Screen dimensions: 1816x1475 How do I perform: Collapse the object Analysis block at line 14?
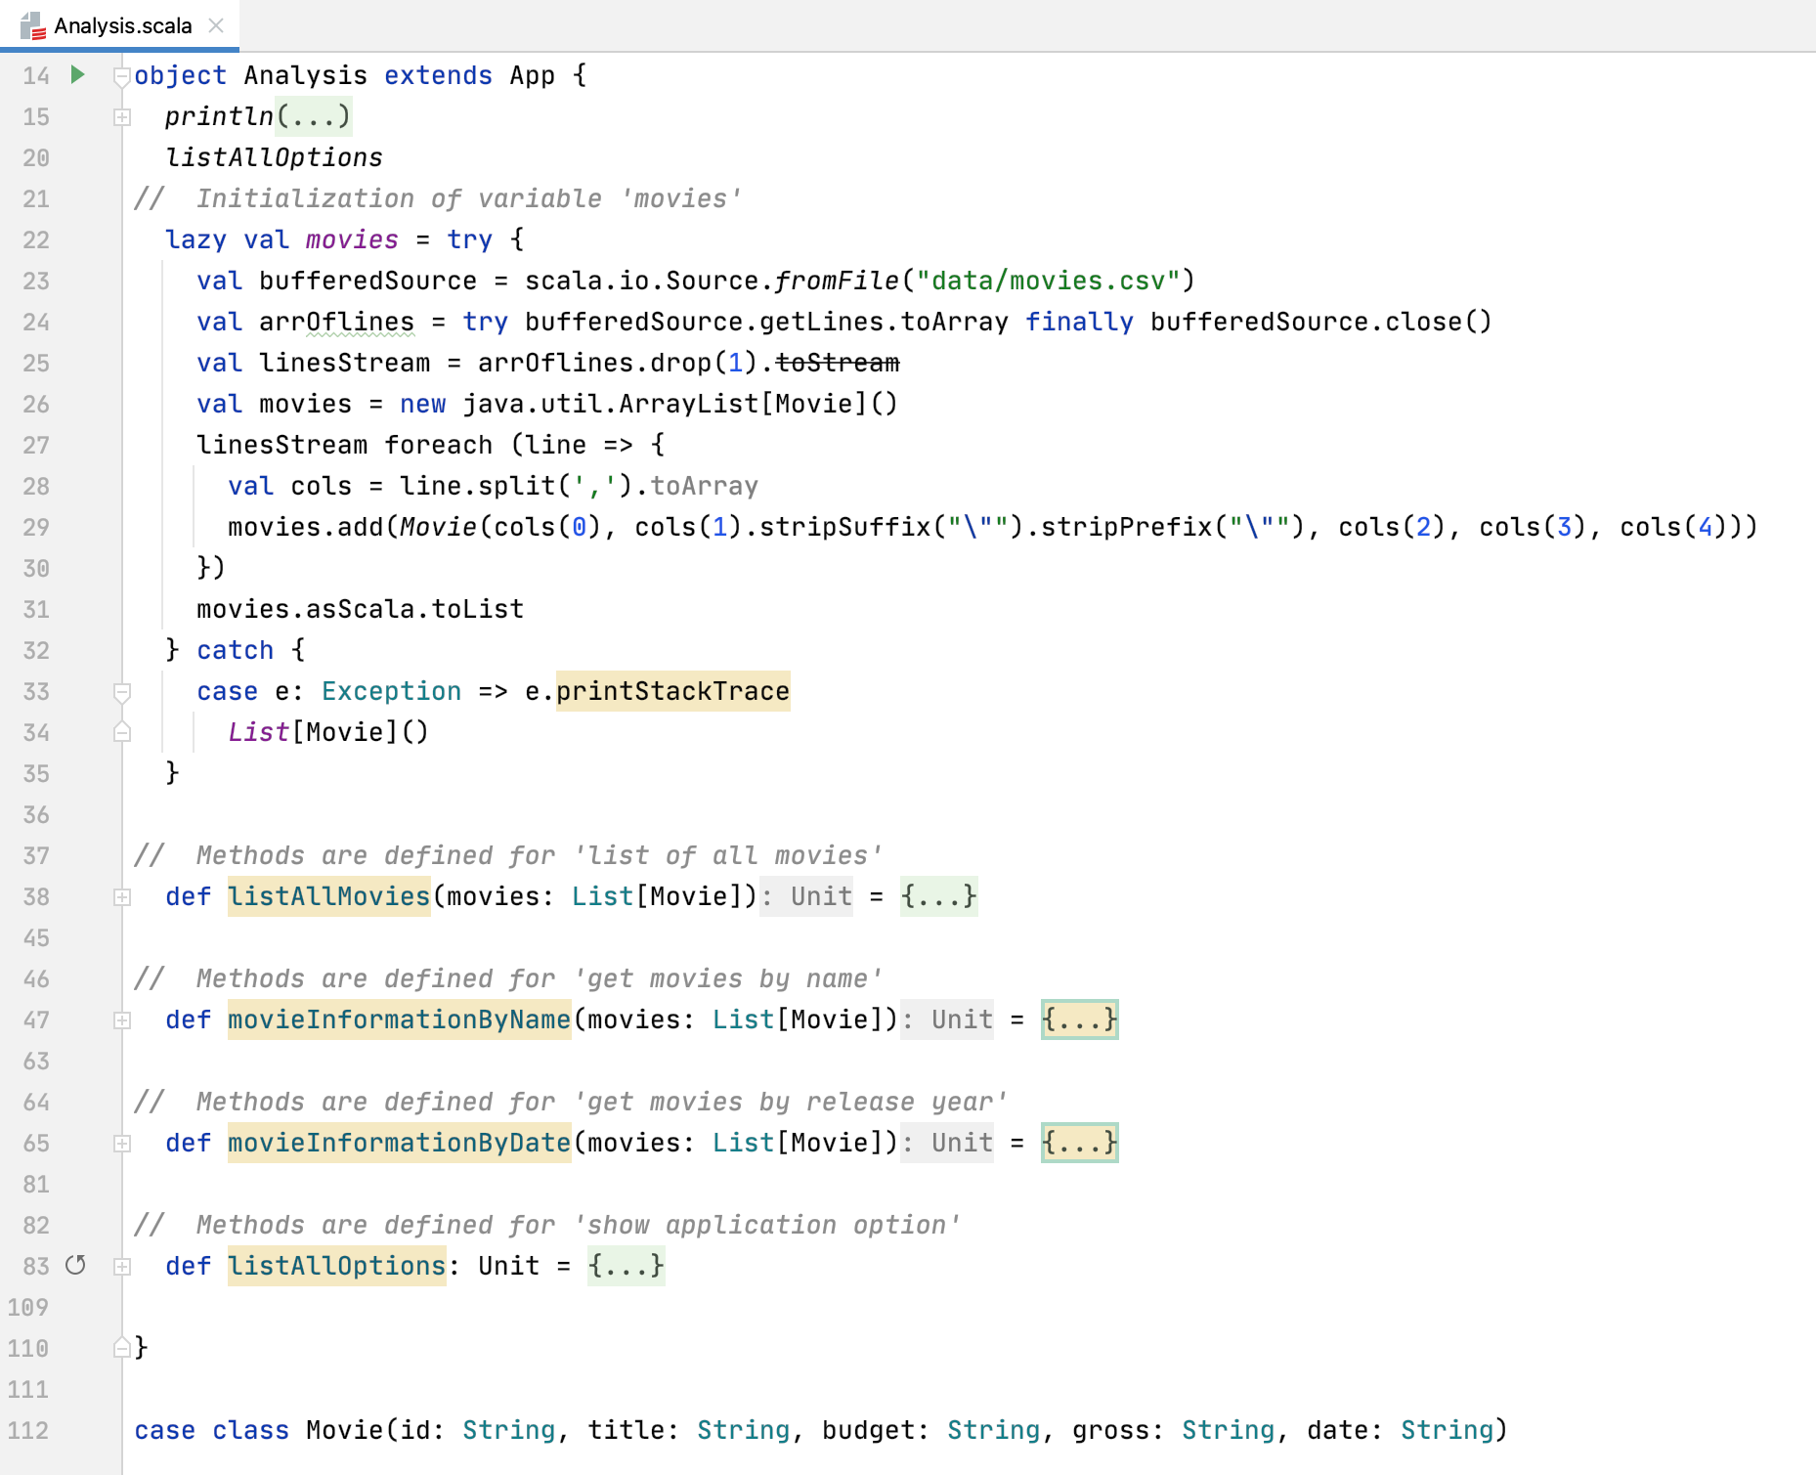(x=122, y=75)
